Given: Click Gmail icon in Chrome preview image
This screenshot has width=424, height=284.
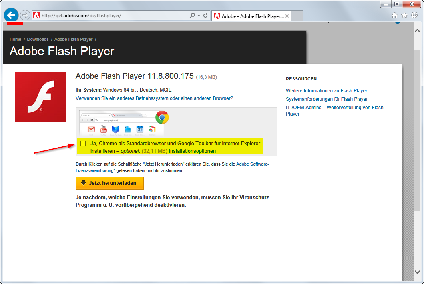Looking at the screenshot, I should [91, 130].
